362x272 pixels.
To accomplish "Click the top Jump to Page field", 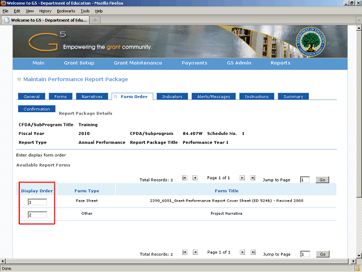I will pos(305,180).
